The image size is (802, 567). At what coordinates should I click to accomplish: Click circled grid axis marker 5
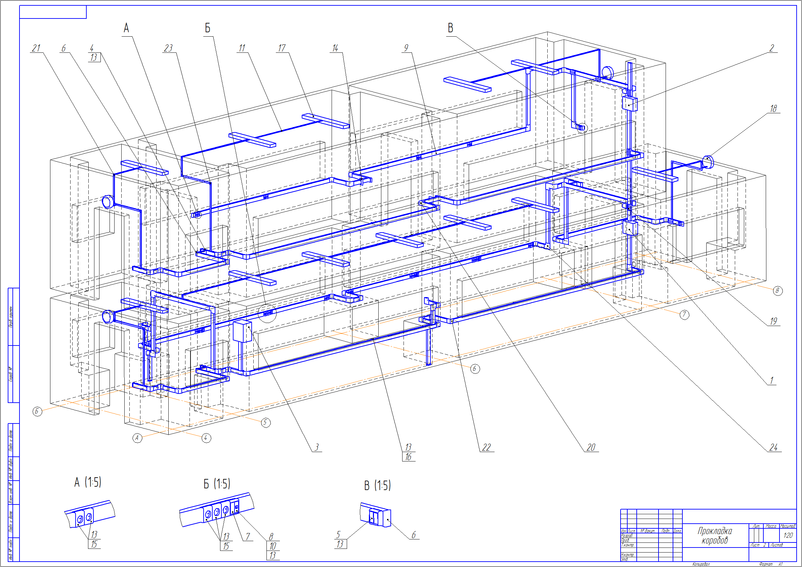266,423
